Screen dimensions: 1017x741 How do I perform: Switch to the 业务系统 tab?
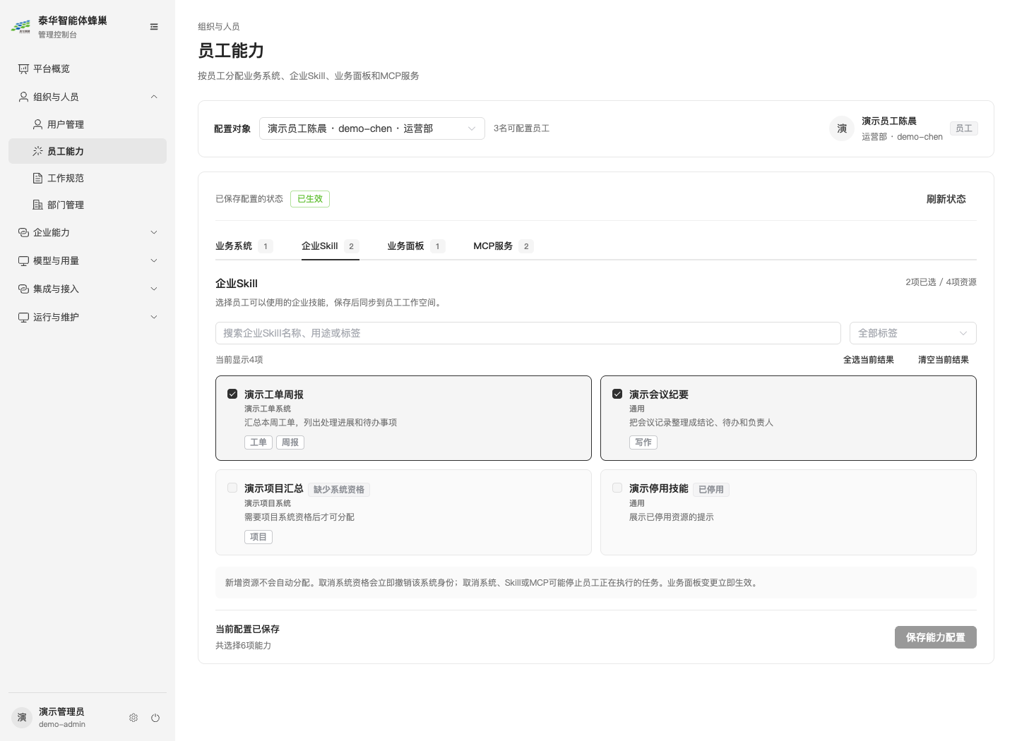244,246
